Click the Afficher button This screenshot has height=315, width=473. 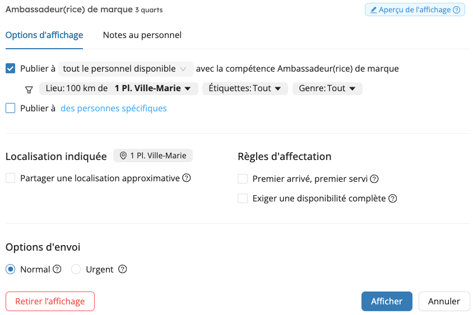387,301
